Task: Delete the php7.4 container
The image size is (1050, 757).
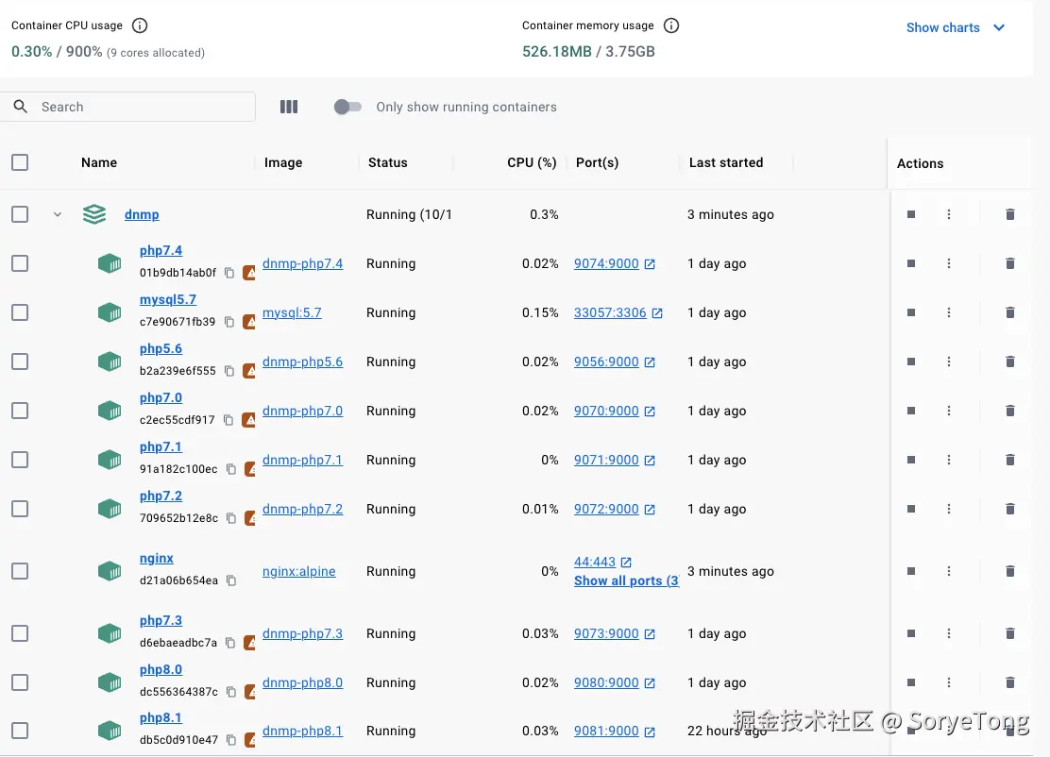Action: coord(1009,263)
